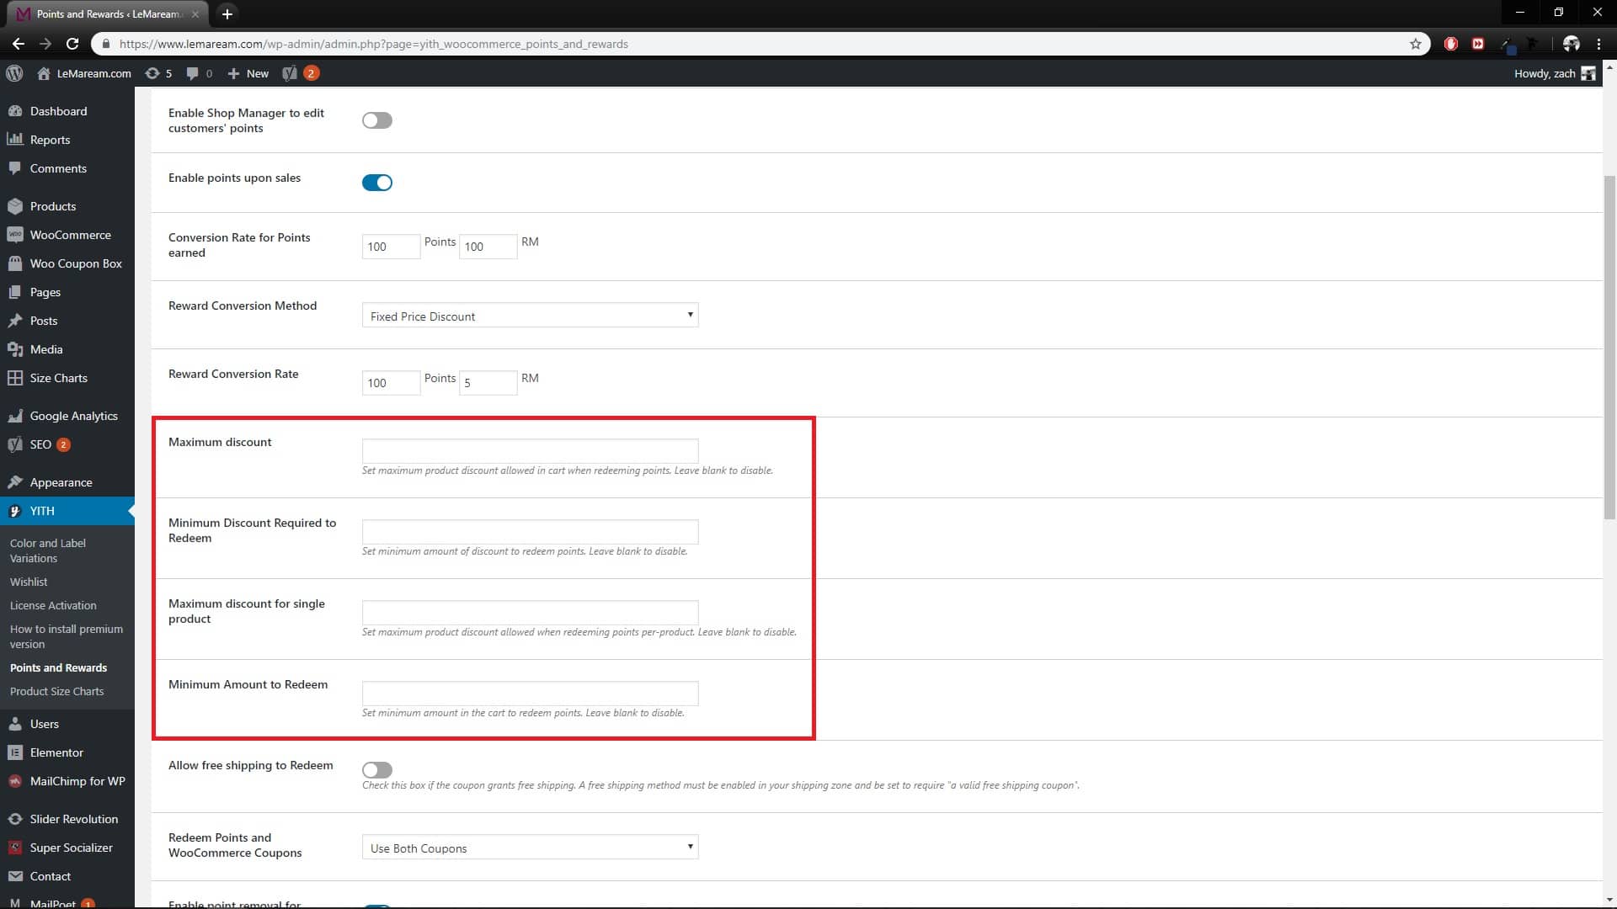
Task: Open the New content menu
Action: pos(248,73)
